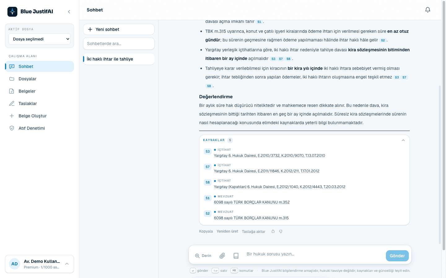Click Yeniden üret to regenerate
This screenshot has width=446, height=278.
tap(227, 231)
